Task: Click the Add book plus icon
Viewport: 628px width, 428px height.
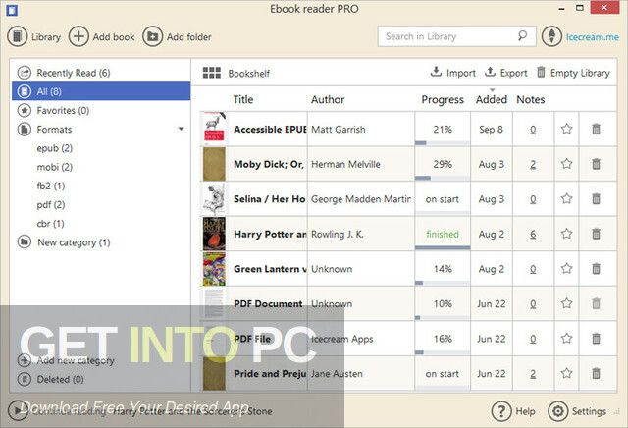Action: click(78, 37)
